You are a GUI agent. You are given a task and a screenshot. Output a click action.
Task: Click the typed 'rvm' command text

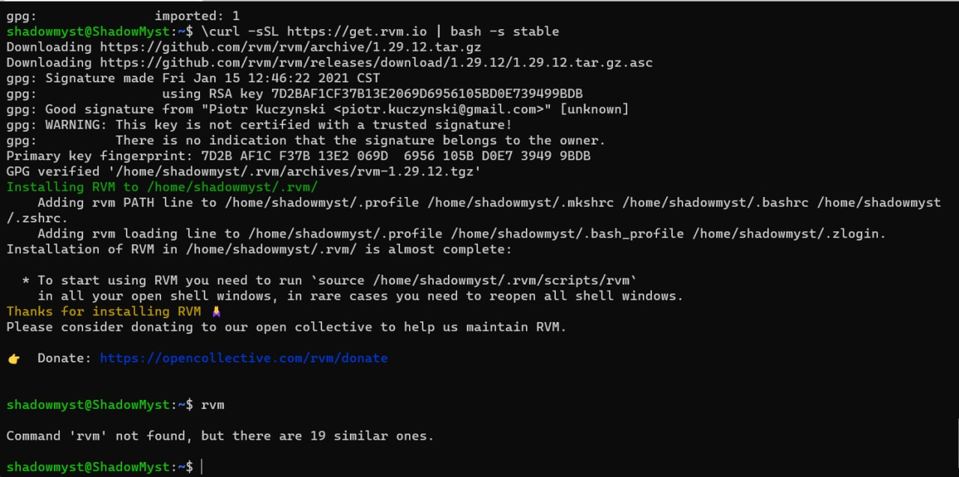[213, 405]
